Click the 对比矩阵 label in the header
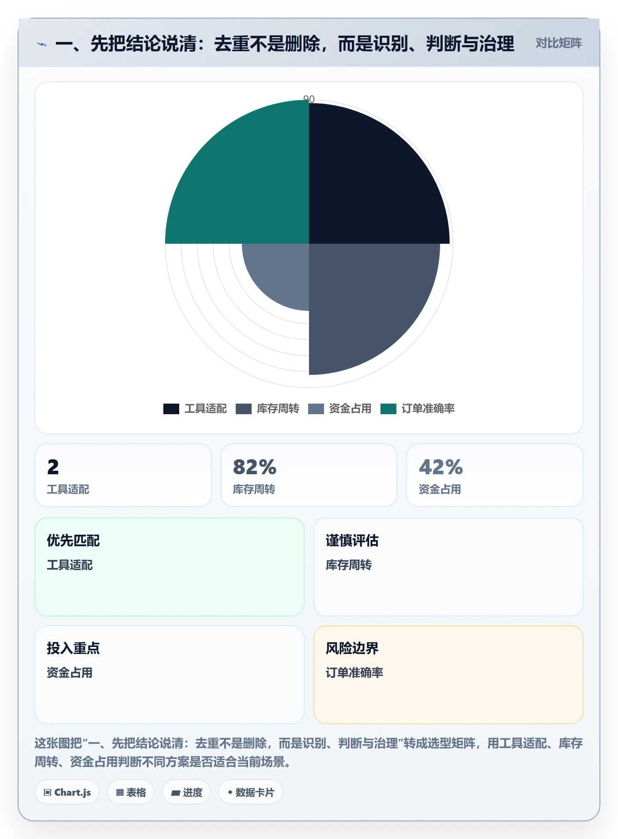618x839 pixels. [558, 43]
